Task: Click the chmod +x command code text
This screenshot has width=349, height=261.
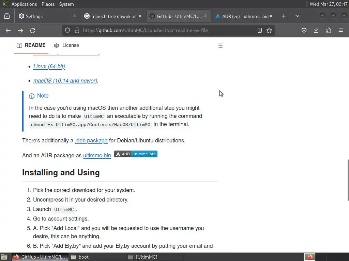Action: 91,124
